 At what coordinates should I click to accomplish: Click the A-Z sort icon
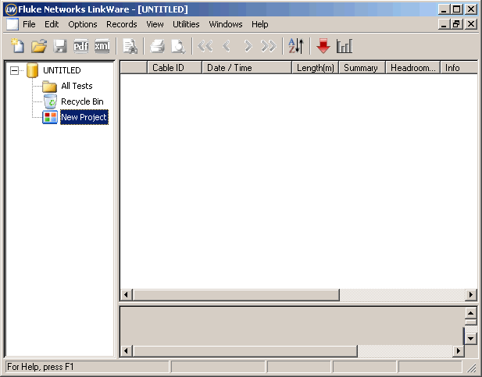[295, 46]
